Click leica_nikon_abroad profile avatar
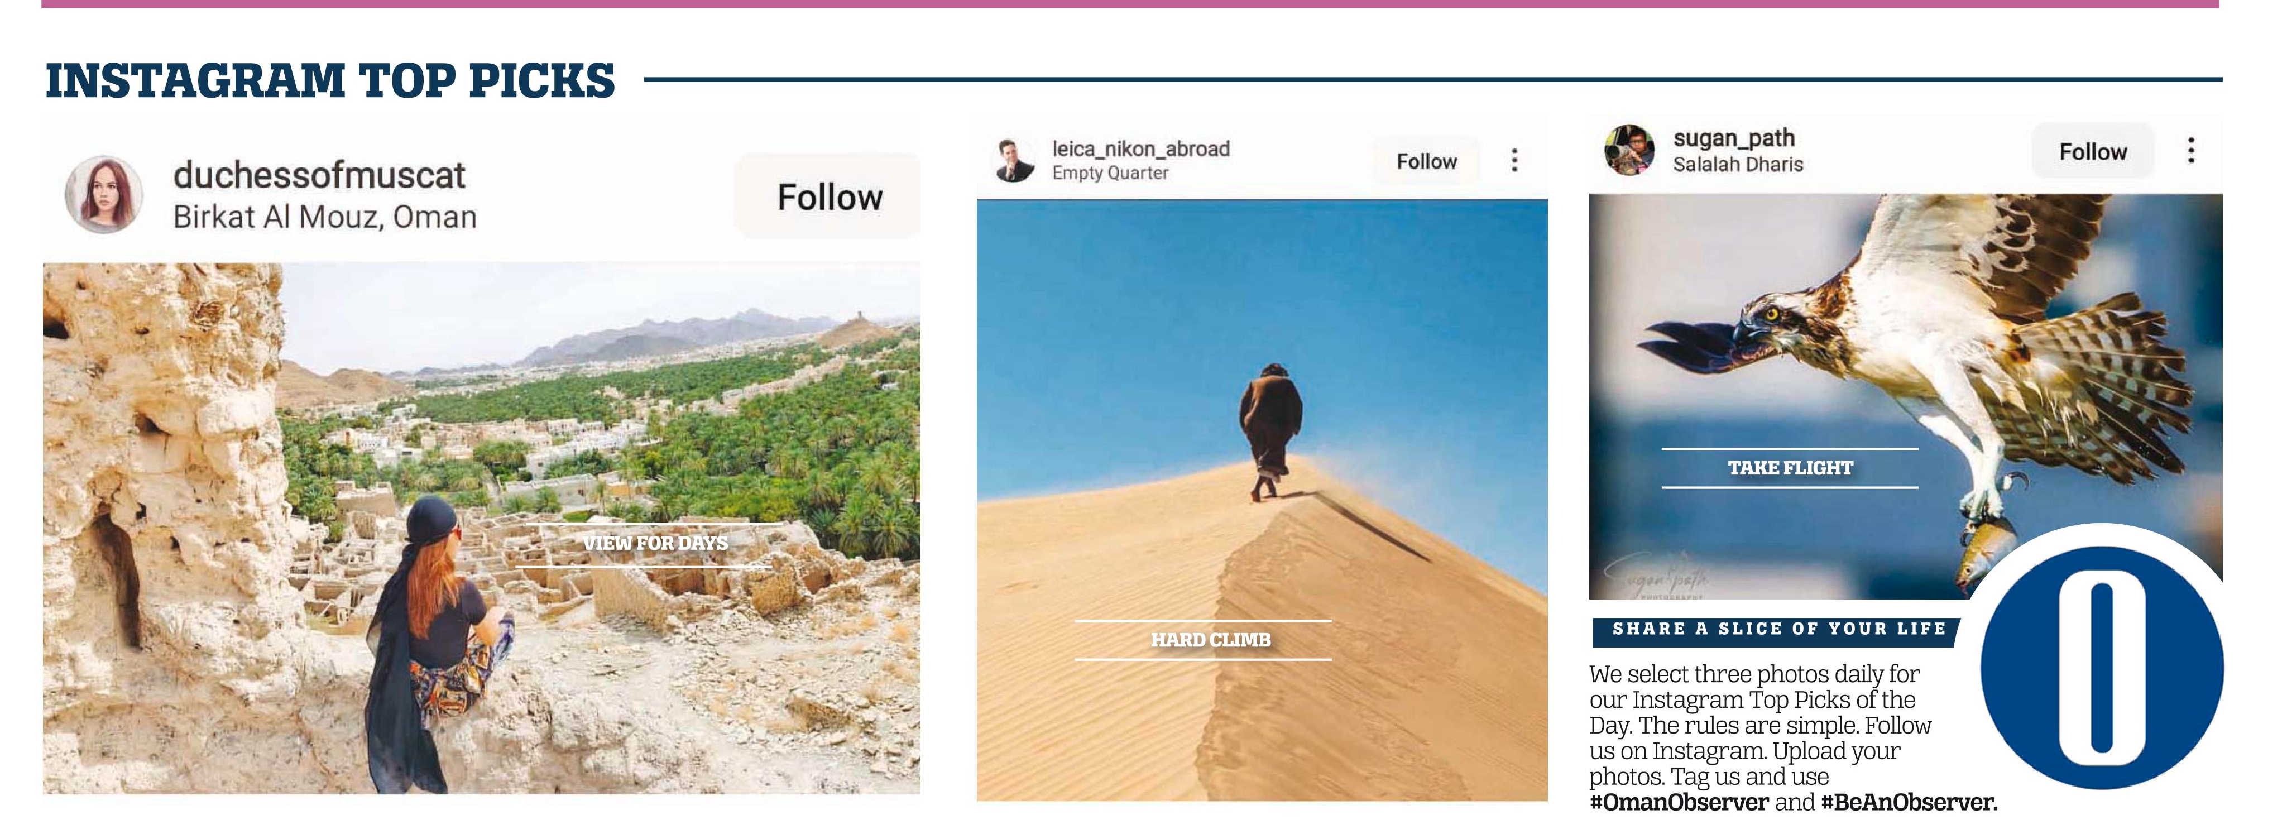Viewport: 2287px width, 834px height. click(x=1015, y=161)
